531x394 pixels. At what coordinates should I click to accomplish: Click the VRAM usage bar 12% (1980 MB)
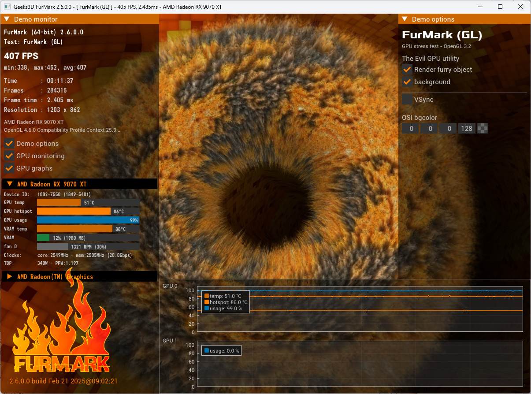pos(88,238)
